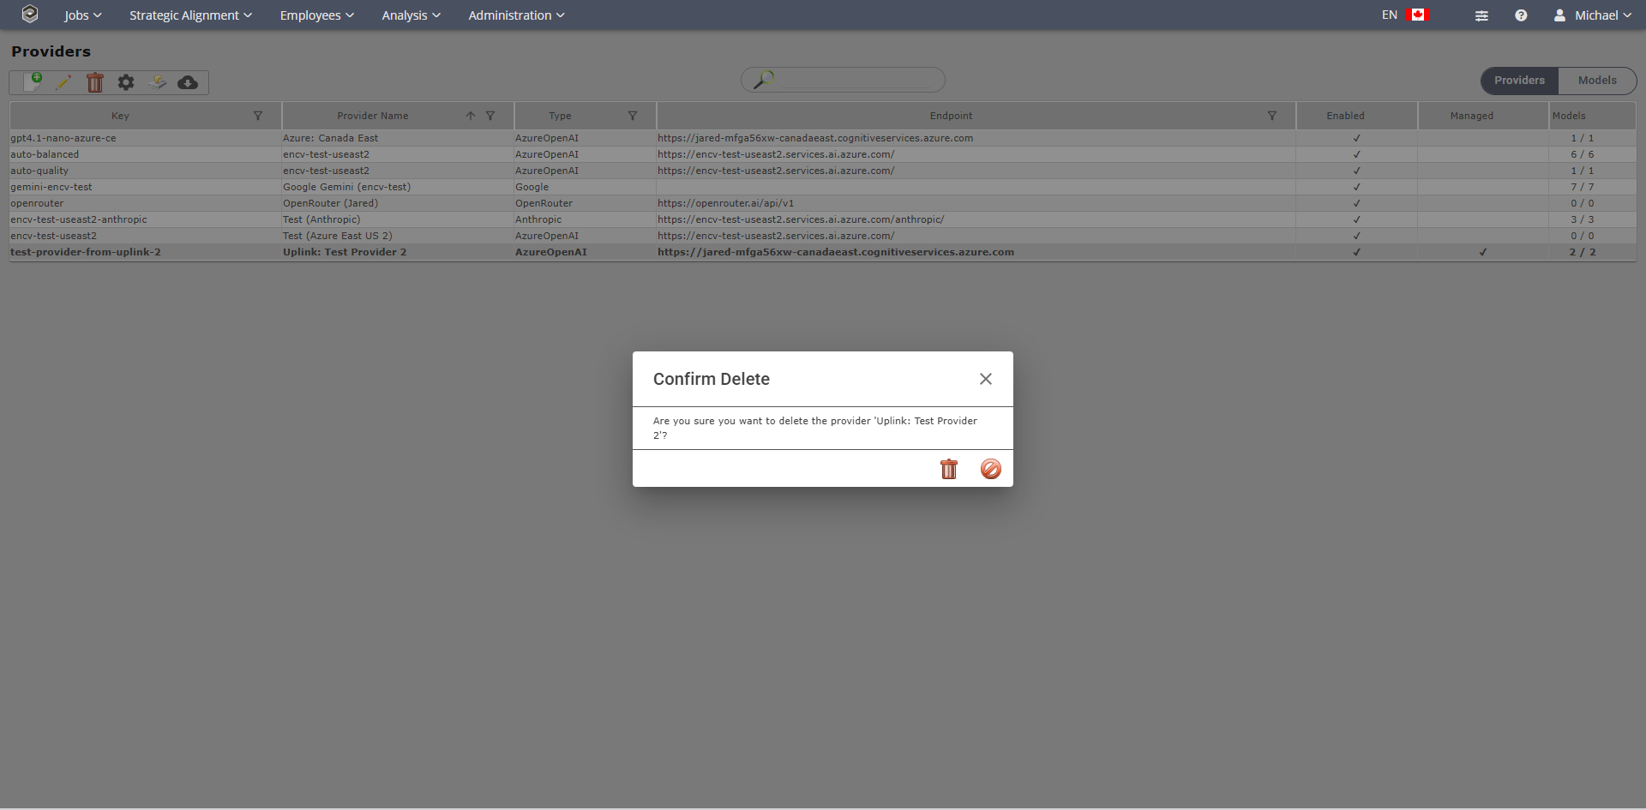
Task: Switch language using the EN flag button
Action: [1404, 15]
